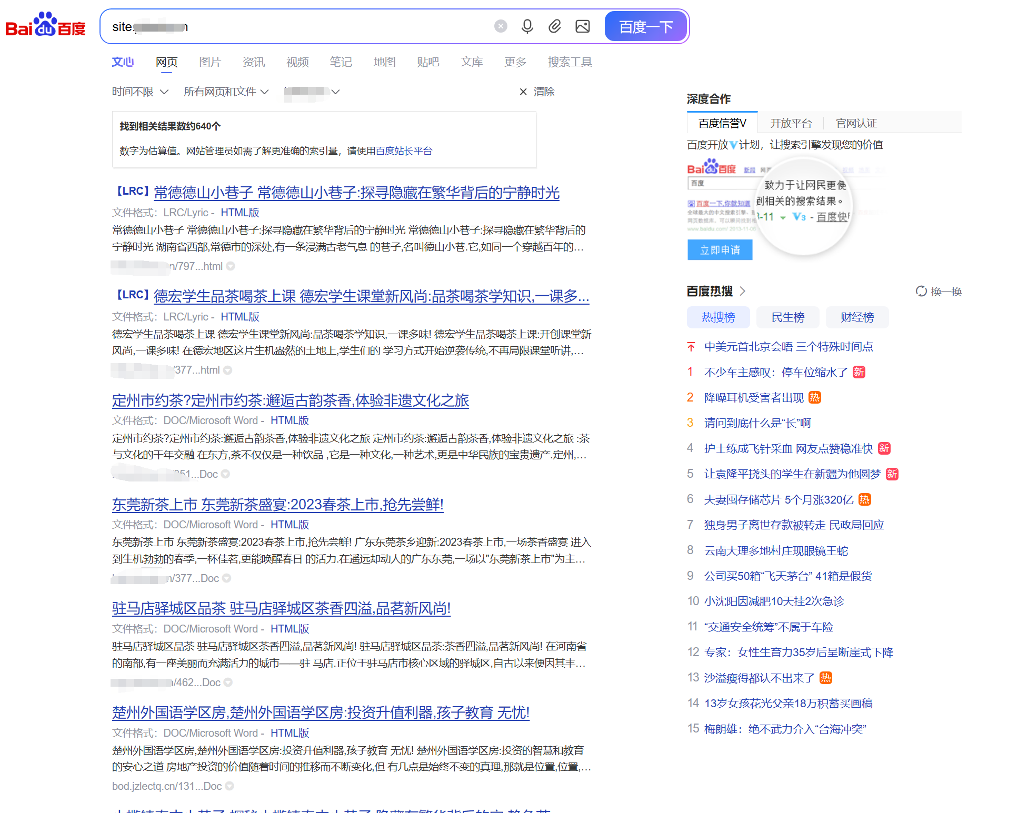Open the 百度站长平台 link
1018x813 pixels.
pos(404,151)
